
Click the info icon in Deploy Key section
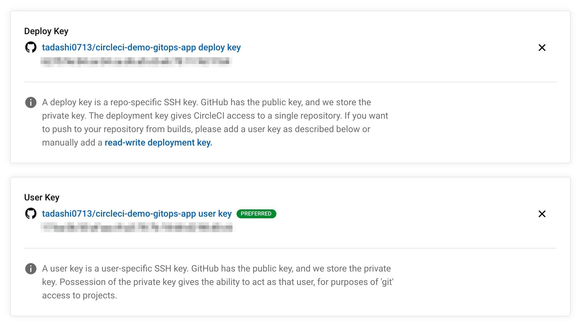point(31,102)
